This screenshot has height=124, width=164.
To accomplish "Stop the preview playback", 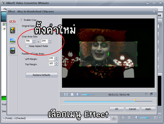I will point(72,95).
